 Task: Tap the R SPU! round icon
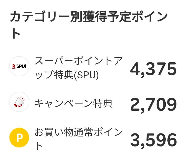coord(19,66)
